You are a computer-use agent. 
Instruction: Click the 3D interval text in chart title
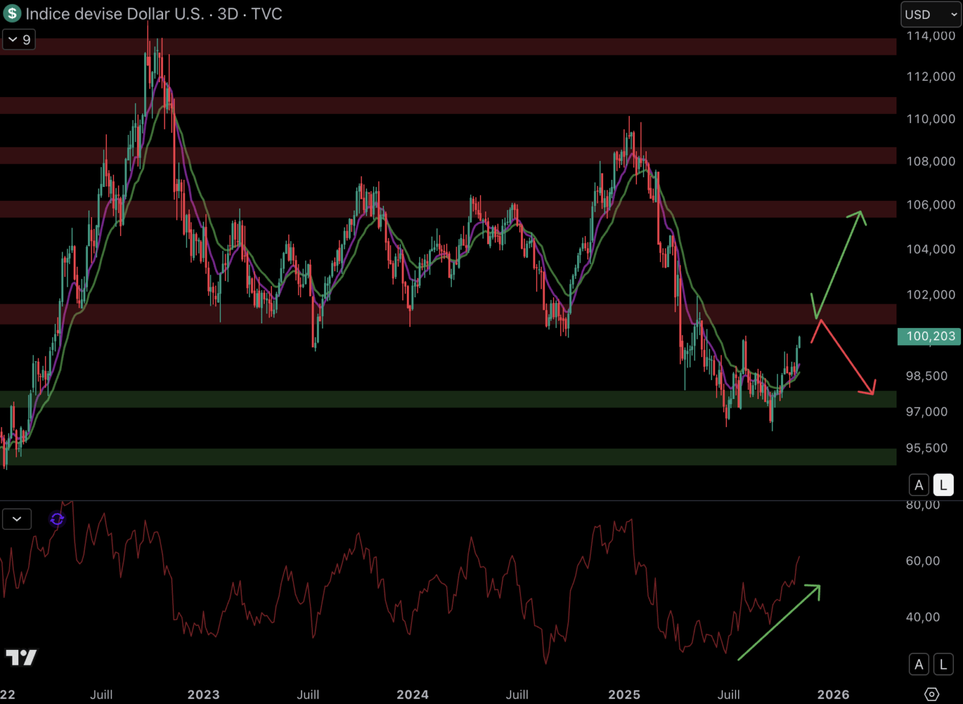click(228, 14)
